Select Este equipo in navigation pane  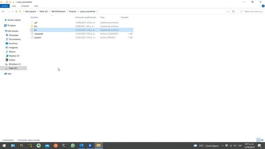tap(13, 31)
